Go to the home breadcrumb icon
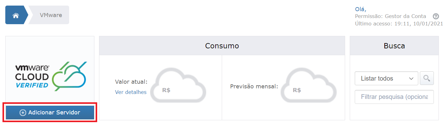 click(16, 15)
